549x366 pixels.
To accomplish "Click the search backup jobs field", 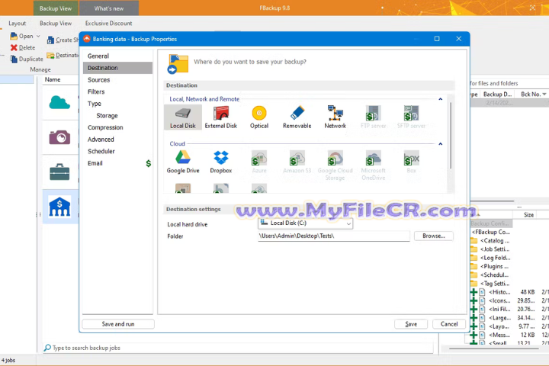I will (238, 348).
